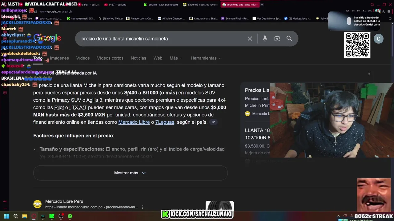The image size is (394, 221).
Task: Open green round app taskbar icon
Action: pyautogui.click(x=70, y=216)
